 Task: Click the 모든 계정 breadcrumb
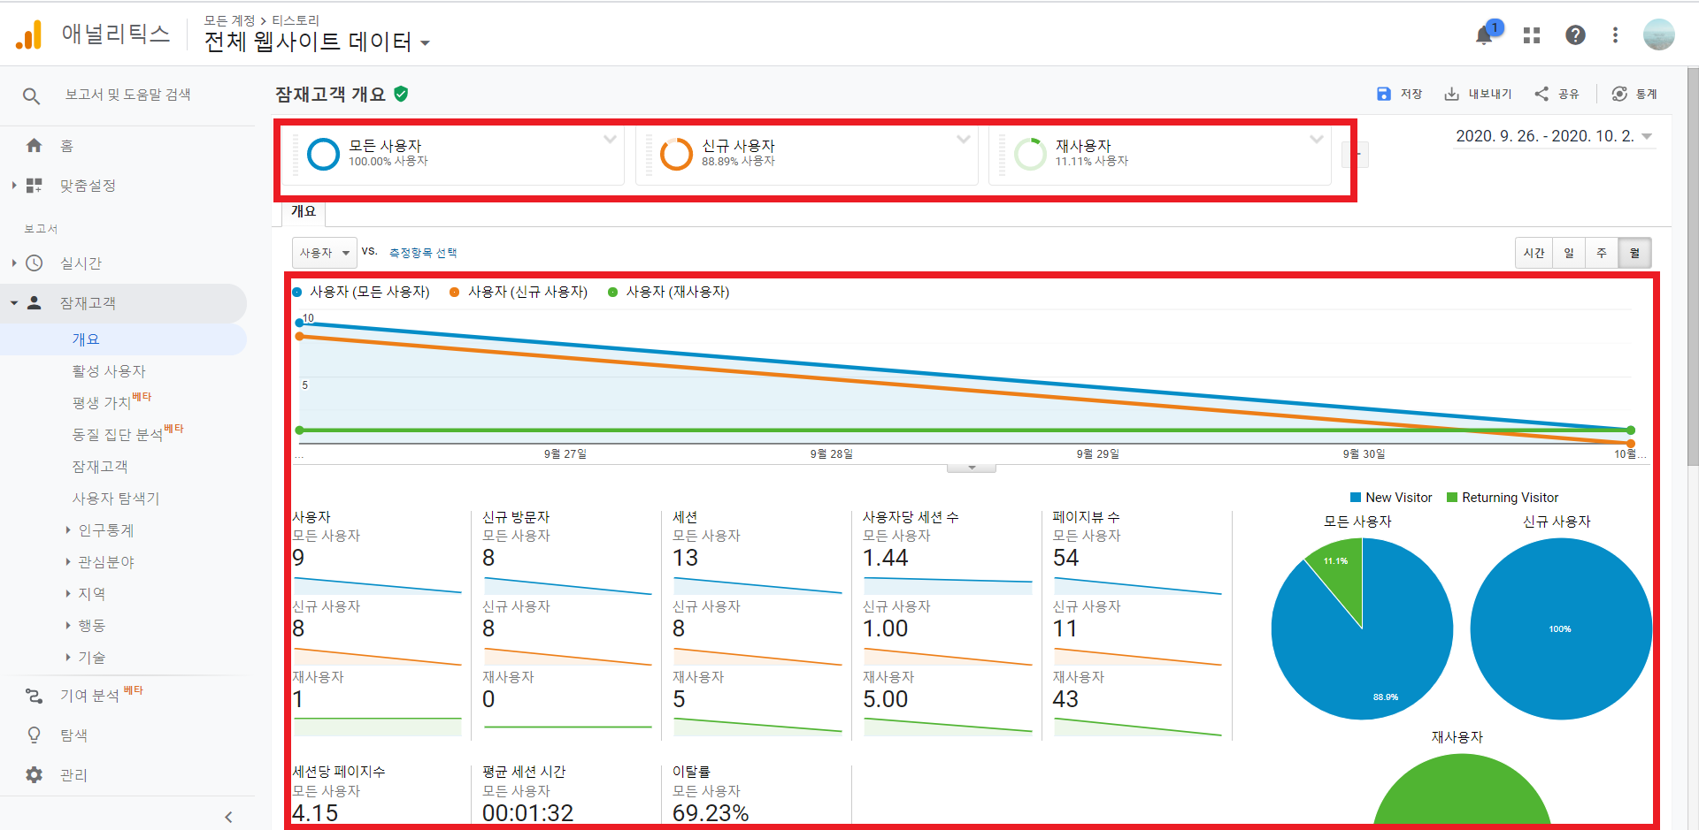(229, 20)
